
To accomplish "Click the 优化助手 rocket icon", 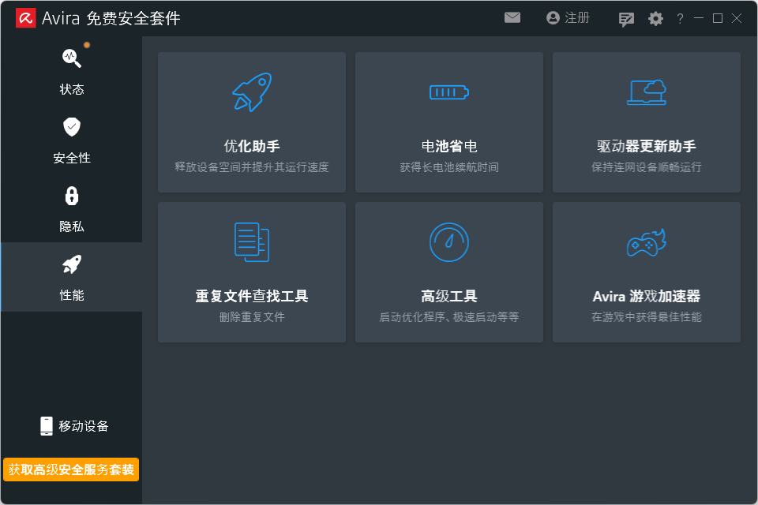I will (x=252, y=92).
